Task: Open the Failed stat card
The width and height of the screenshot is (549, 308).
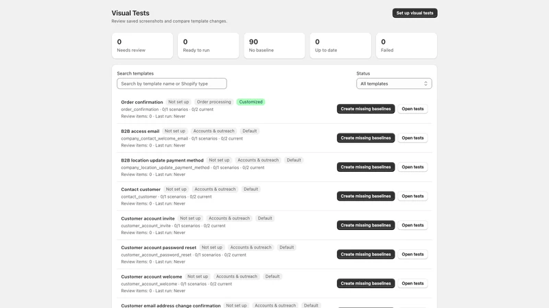Action: click(x=406, y=45)
